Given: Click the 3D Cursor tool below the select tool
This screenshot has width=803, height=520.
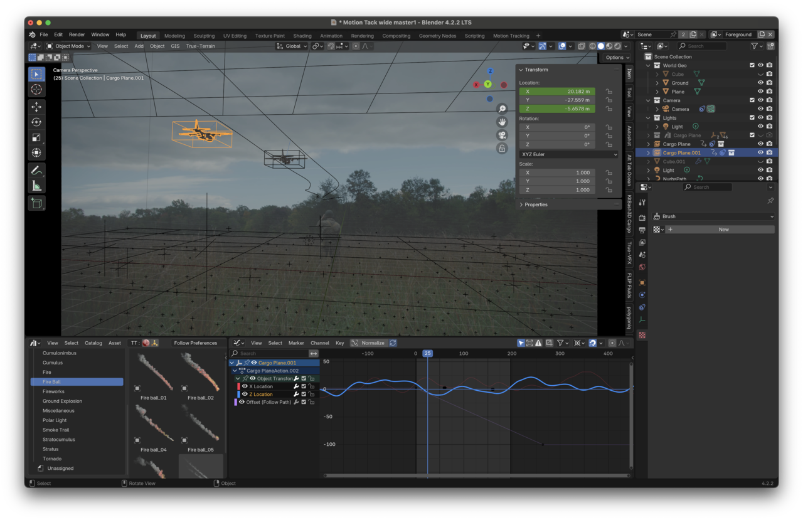Looking at the screenshot, I should 36,89.
